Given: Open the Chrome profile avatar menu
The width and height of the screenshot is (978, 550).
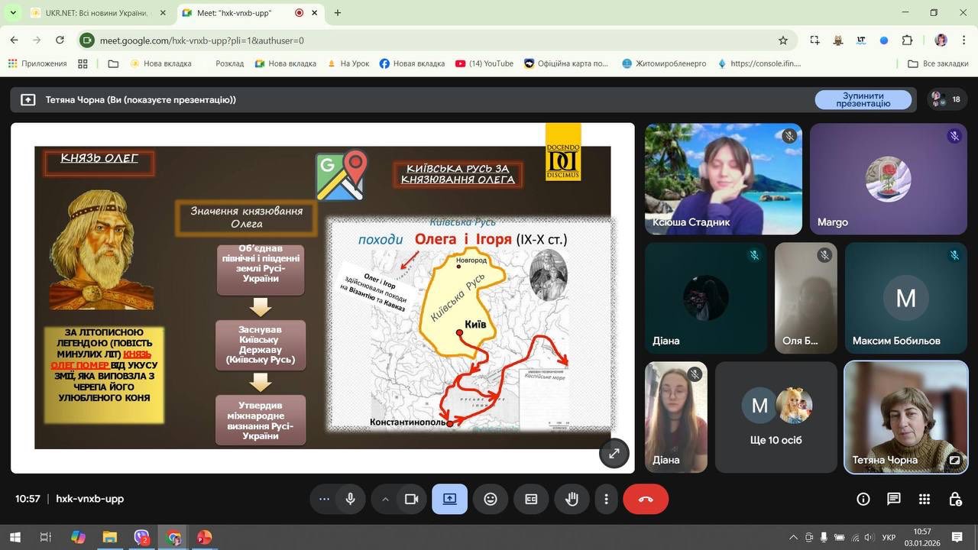Looking at the screenshot, I should coord(941,40).
